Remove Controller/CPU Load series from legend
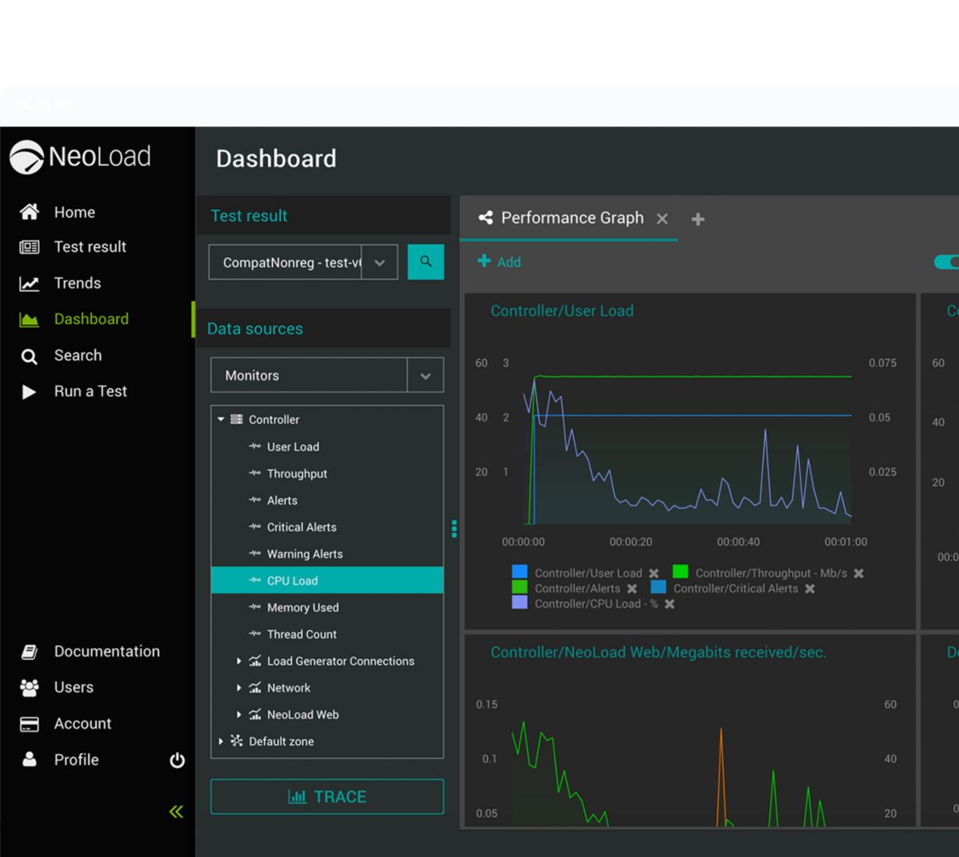This screenshot has height=857, width=959. point(669,604)
